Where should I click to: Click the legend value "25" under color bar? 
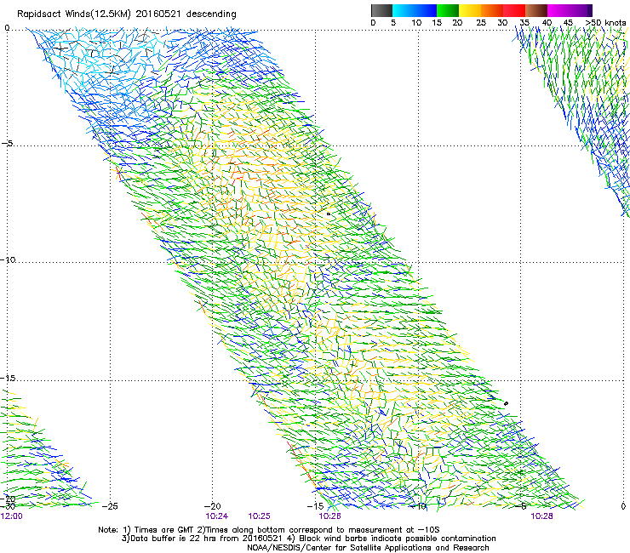tap(481, 23)
